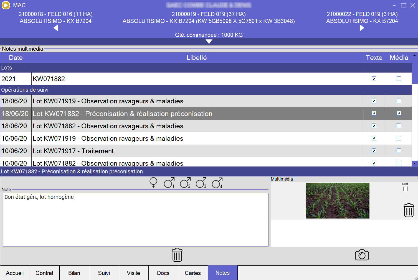This screenshot has width=418, height=280.
Task: Go to previous parcel with left arrow
Action: 56,28
